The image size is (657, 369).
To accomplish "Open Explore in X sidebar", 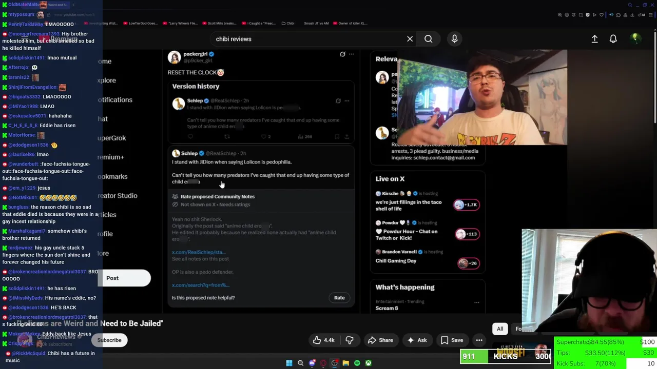I will [107, 80].
